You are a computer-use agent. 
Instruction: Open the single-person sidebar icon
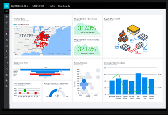7,52
